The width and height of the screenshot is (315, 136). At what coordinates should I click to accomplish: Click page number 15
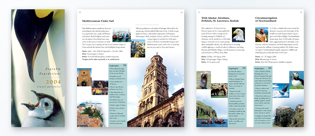click(x=80, y=13)
